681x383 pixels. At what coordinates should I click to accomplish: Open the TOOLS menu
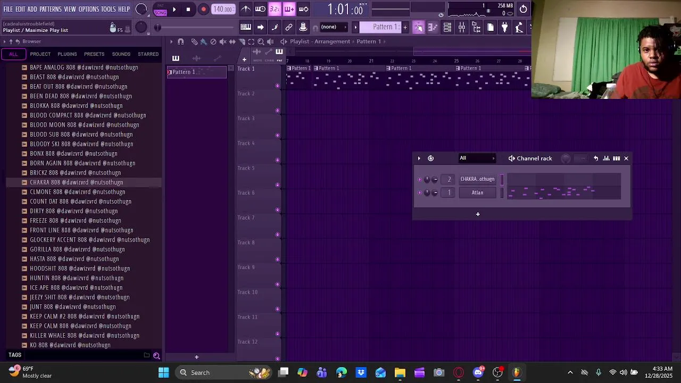point(109,9)
